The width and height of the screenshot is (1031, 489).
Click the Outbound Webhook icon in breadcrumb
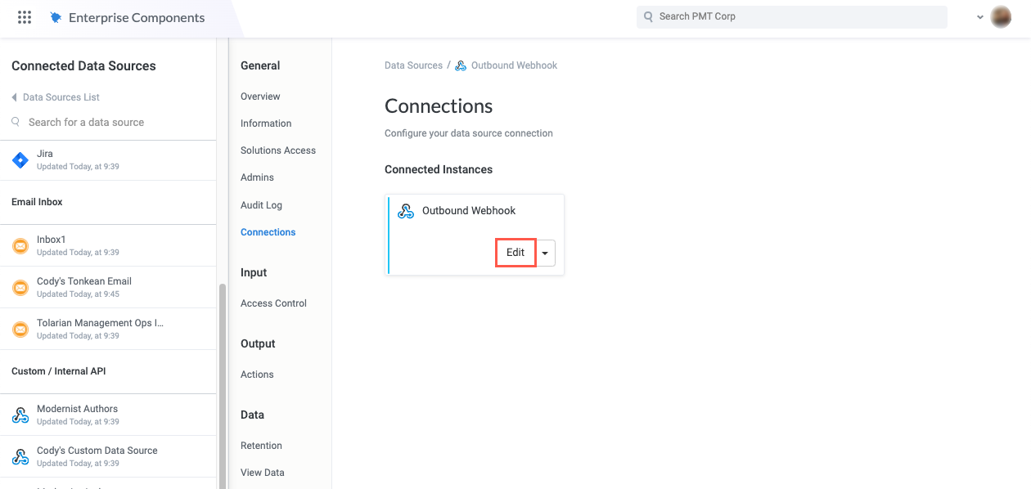(x=460, y=65)
